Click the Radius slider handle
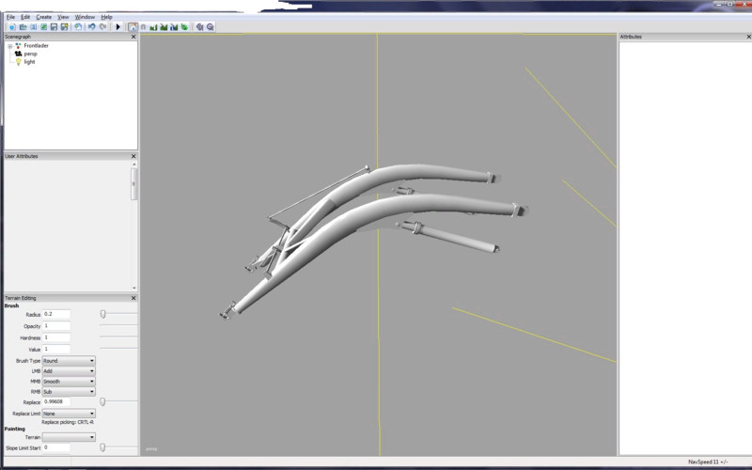 (102, 314)
